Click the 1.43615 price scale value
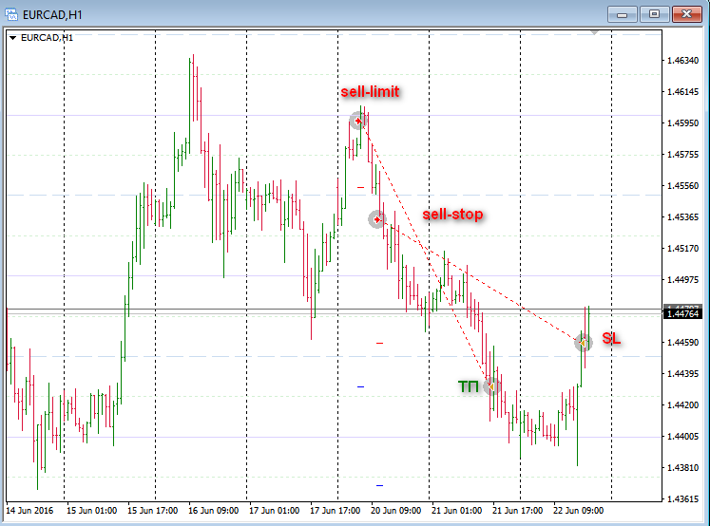The image size is (710, 526). coord(682,498)
